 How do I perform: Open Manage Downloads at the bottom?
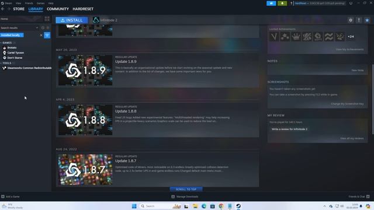click(x=185, y=197)
